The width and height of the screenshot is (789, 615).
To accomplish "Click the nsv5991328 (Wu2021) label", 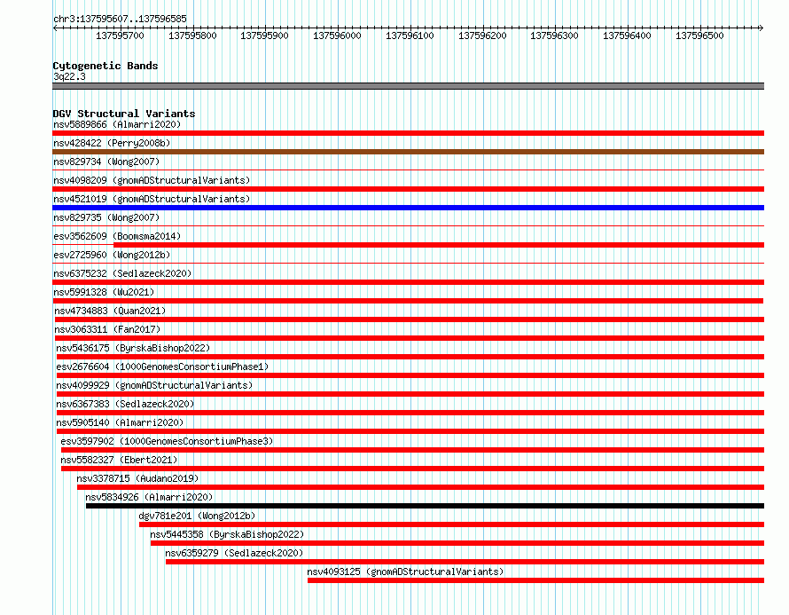I will click(x=104, y=292).
